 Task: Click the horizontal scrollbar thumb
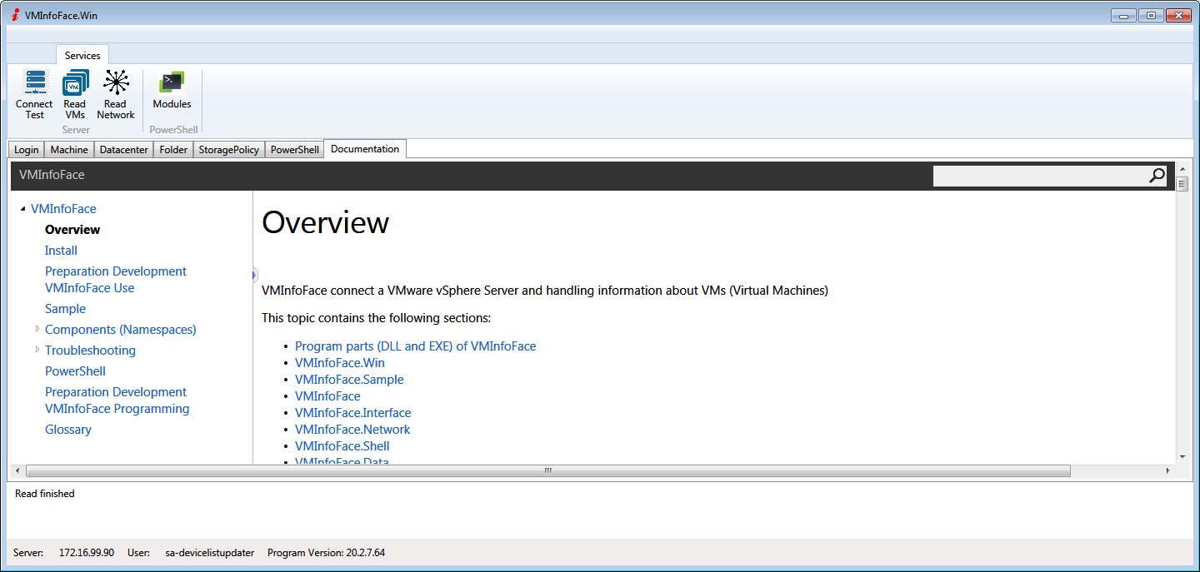(547, 470)
